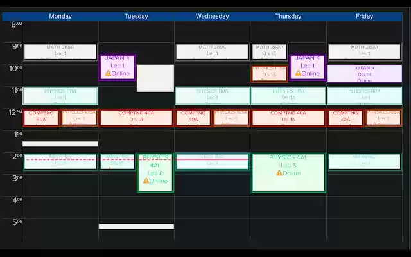Open Friday JAPAN 4 Dis 1B event
Viewport: 411px width, 257px height.
coord(364,74)
